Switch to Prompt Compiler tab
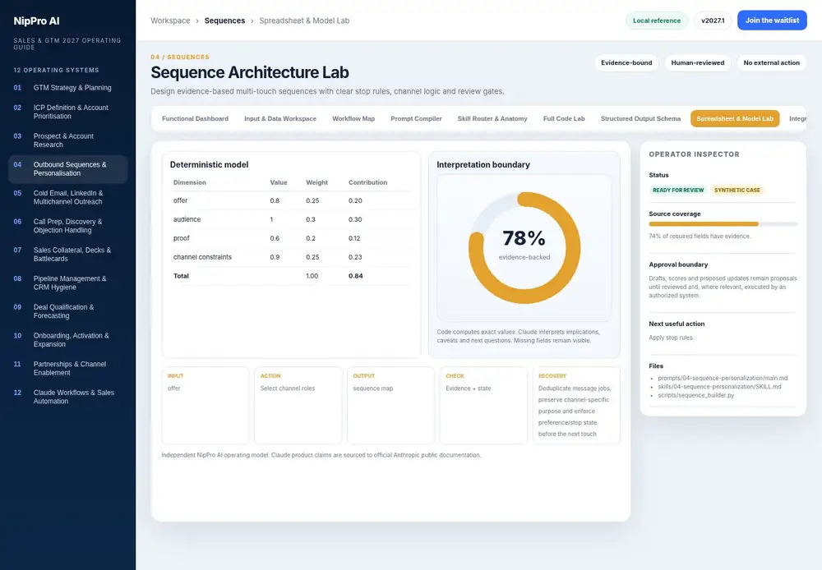The height and width of the screenshot is (570, 822). tap(416, 119)
